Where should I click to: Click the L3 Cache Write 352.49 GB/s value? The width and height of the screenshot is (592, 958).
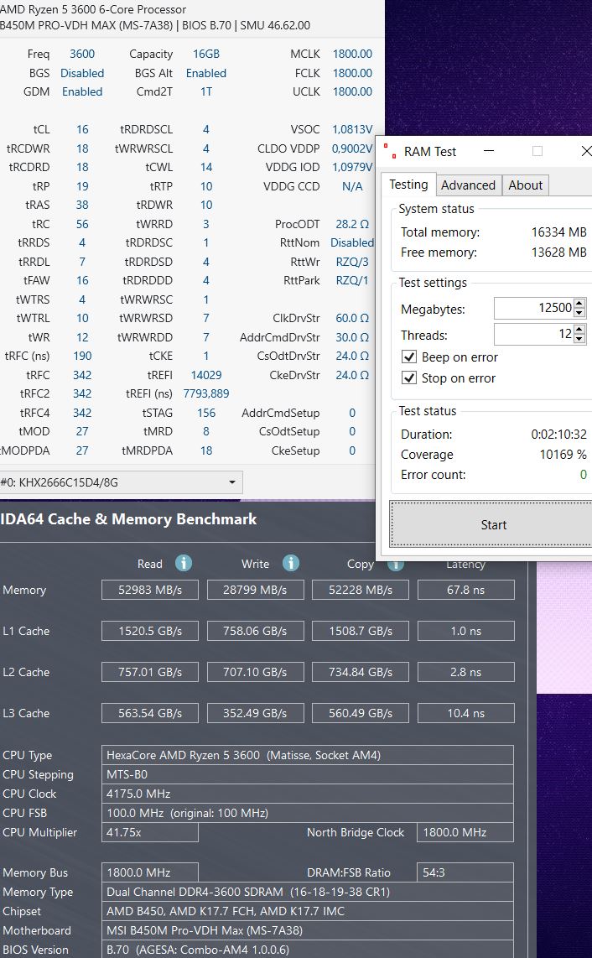pyautogui.click(x=256, y=713)
